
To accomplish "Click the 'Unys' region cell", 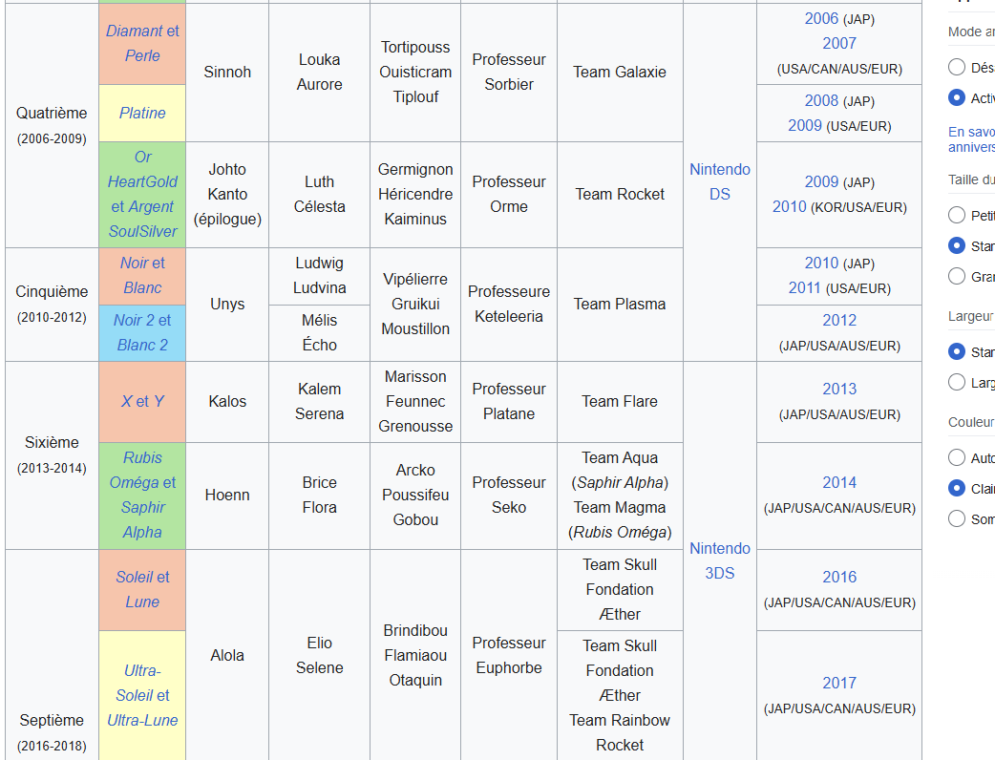I will (x=227, y=305).
